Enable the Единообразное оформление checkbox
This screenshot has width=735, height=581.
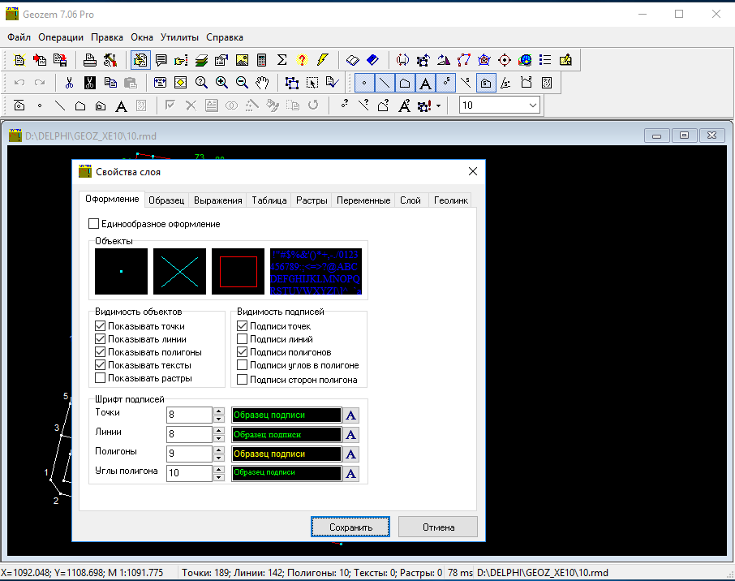pos(94,224)
